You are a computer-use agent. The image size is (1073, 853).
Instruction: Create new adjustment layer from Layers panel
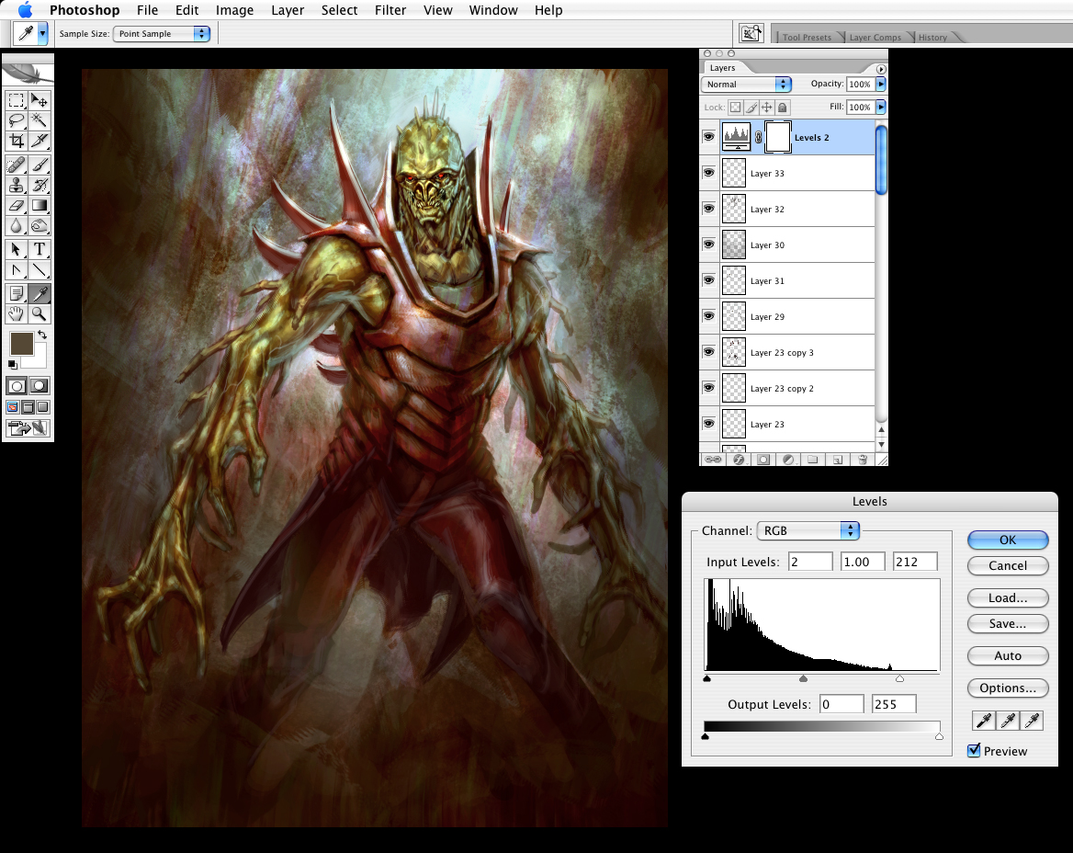click(788, 460)
